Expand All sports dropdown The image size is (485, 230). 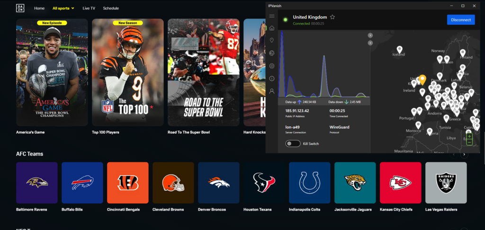[63, 9]
